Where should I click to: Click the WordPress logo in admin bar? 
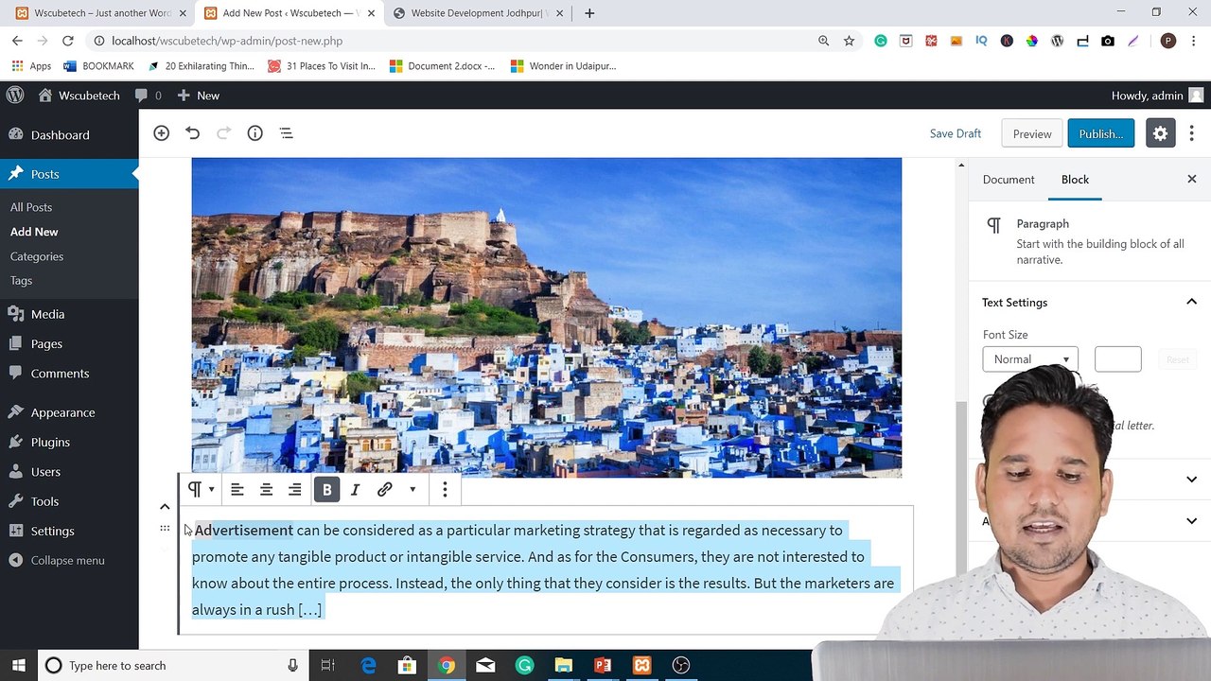[15, 95]
